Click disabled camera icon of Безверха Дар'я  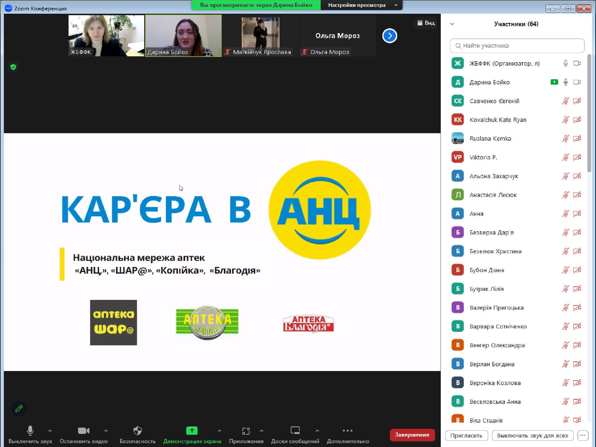[x=577, y=232]
